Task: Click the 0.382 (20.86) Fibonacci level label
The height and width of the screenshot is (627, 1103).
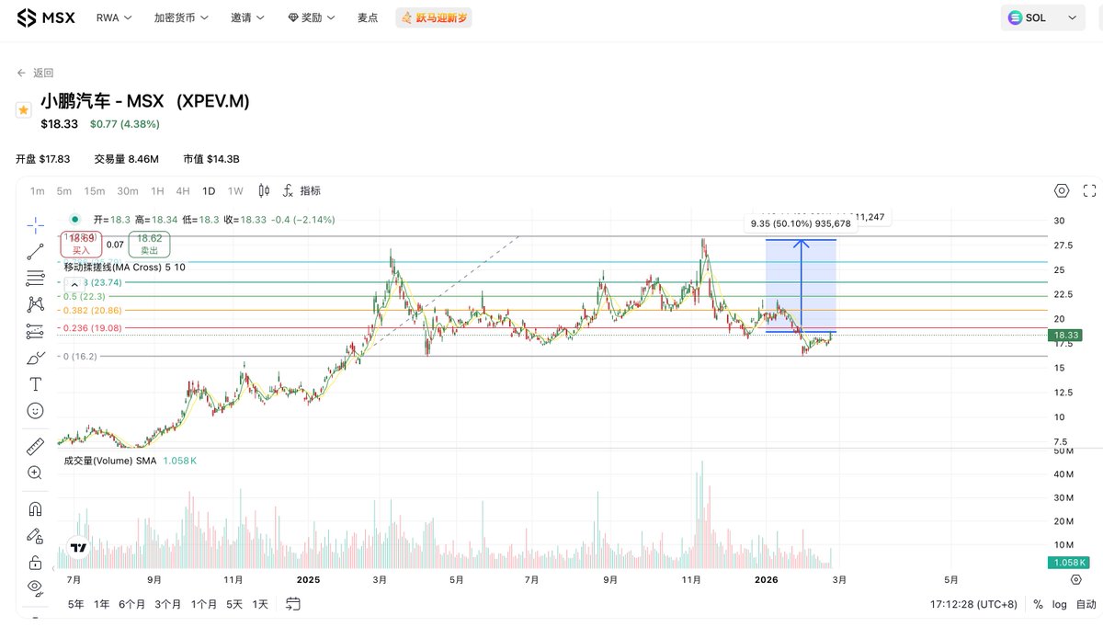Action: (93, 312)
